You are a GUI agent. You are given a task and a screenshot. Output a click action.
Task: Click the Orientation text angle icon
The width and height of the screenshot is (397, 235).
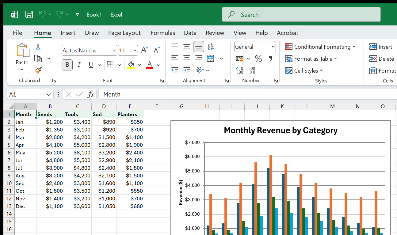(200, 70)
